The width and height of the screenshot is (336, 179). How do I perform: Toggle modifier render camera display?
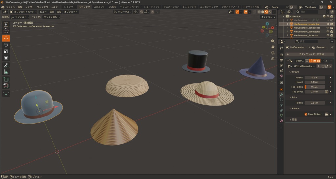[318, 61]
